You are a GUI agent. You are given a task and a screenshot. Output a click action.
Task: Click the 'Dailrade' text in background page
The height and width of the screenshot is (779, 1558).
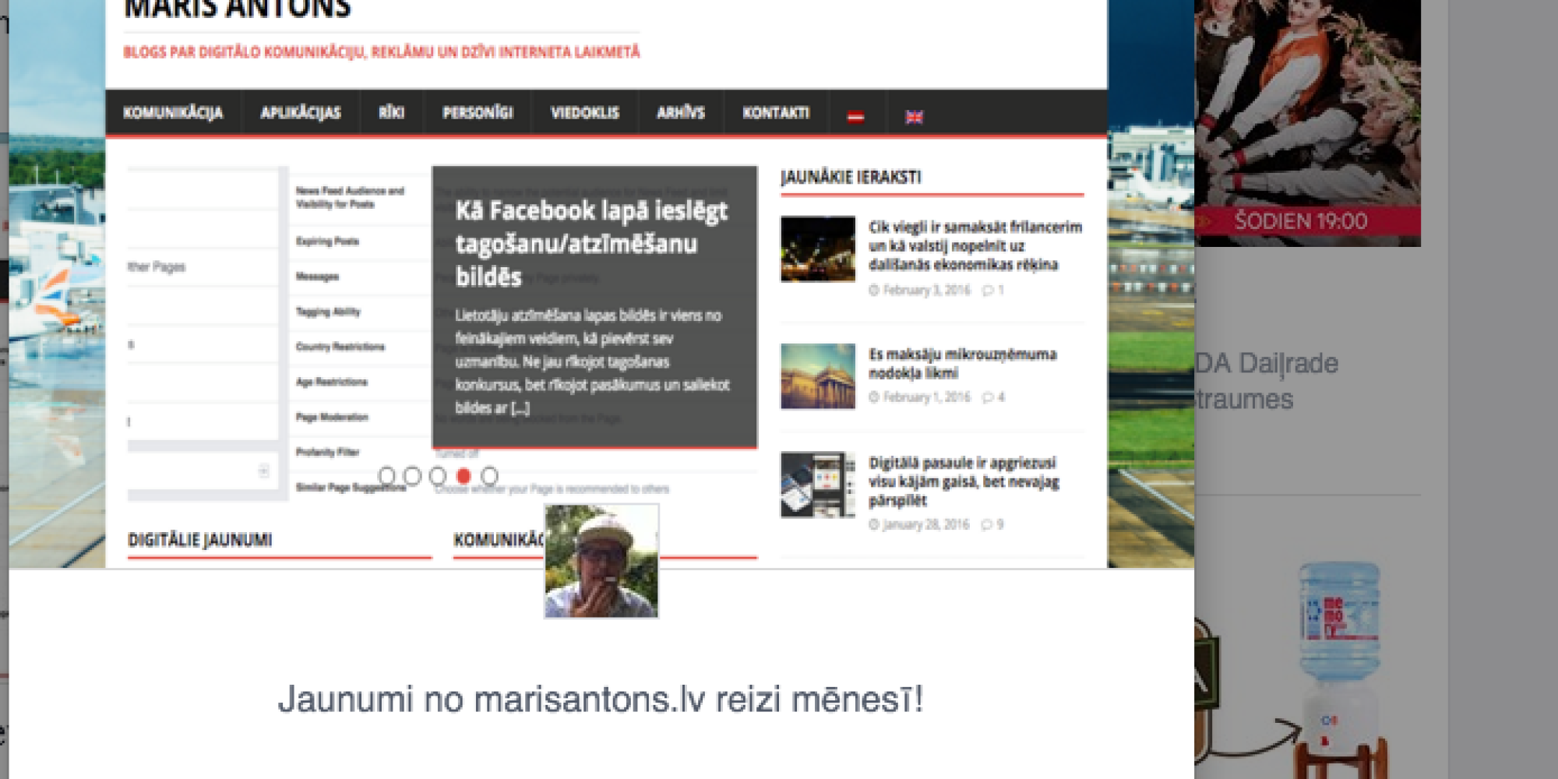tap(1288, 364)
